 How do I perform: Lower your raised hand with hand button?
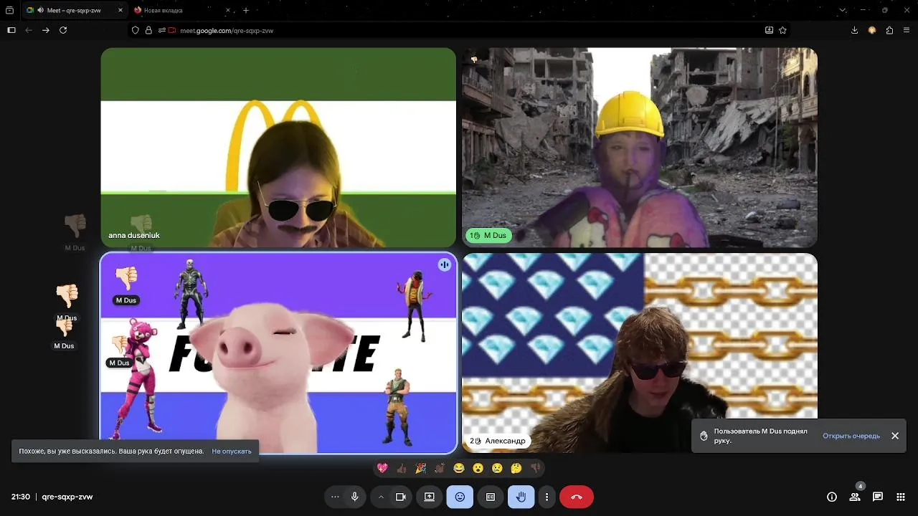click(521, 497)
